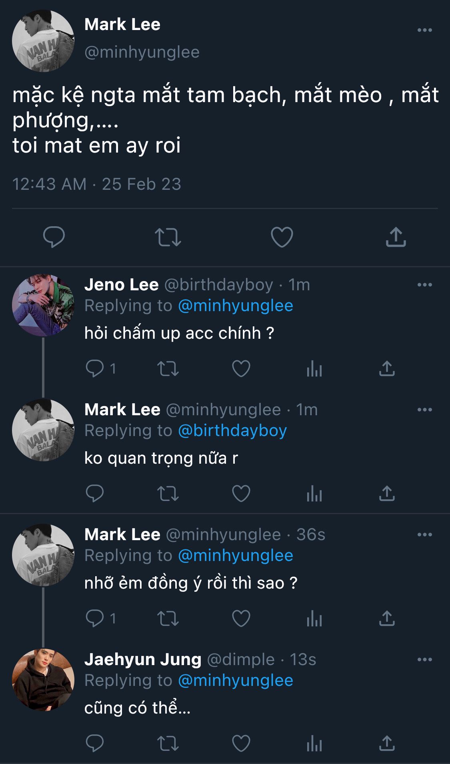Open more options on Jeno Lee's reply
450x764 pixels.
tap(424, 285)
